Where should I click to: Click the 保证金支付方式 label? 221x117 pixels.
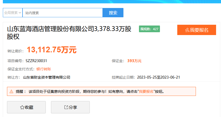[21, 69]
